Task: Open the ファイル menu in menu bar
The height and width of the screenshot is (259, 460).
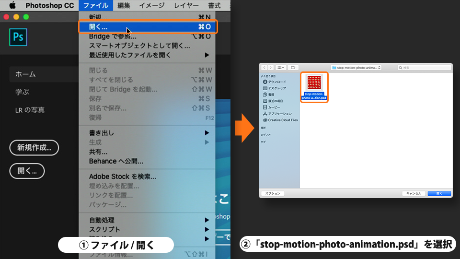Action: coord(96,5)
